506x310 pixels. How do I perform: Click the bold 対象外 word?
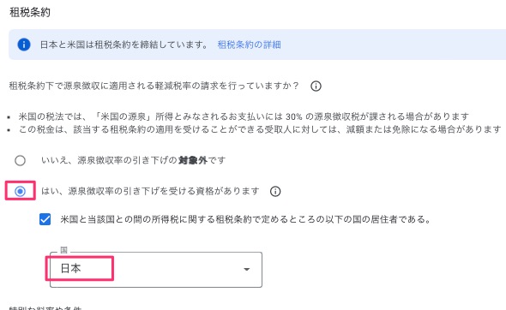point(193,160)
